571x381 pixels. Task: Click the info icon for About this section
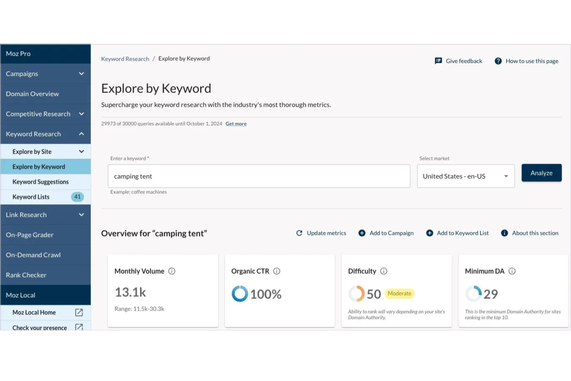click(x=504, y=233)
